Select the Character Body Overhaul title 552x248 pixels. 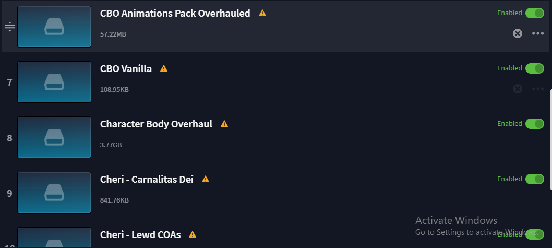[157, 124]
